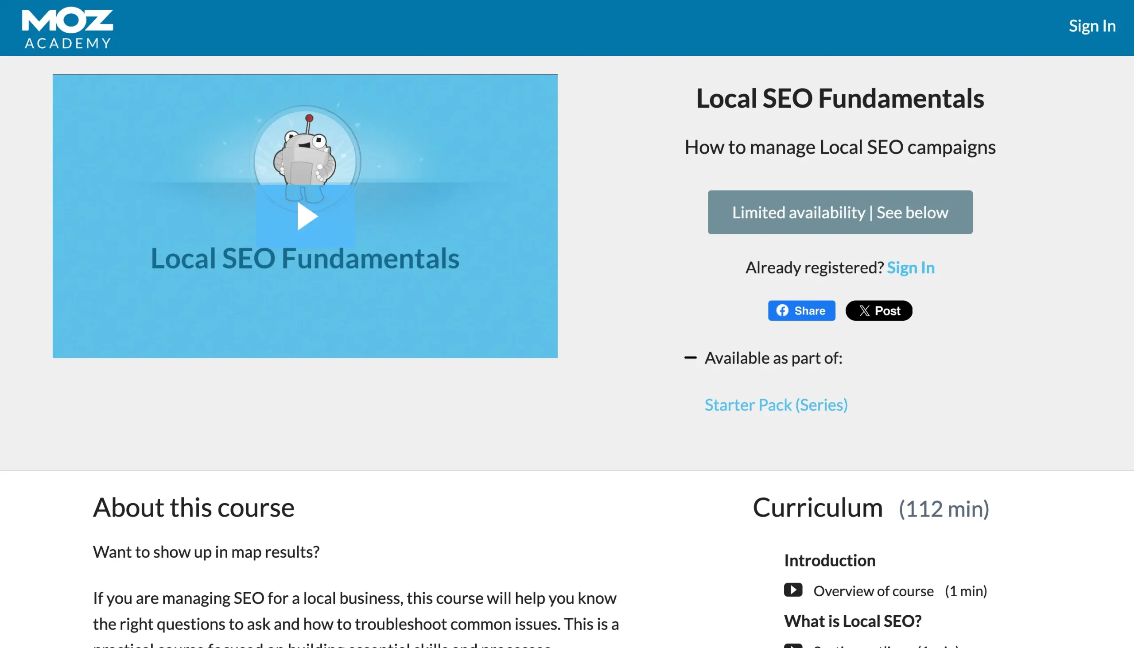
Task: Click video icon beside Overview of course
Action: pyautogui.click(x=792, y=590)
